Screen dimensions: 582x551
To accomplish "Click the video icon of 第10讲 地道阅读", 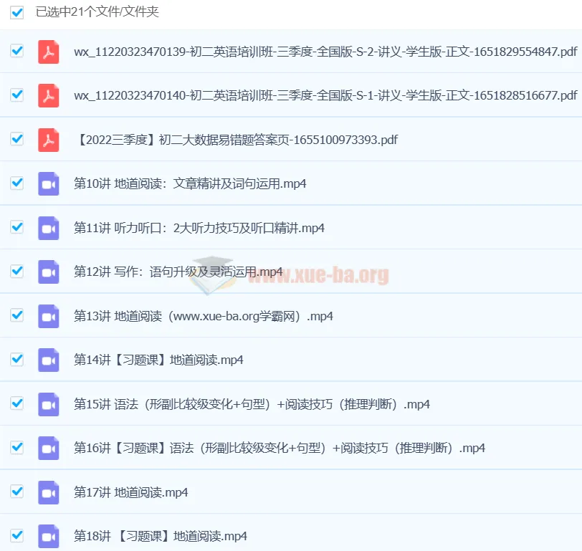I will tap(49, 183).
